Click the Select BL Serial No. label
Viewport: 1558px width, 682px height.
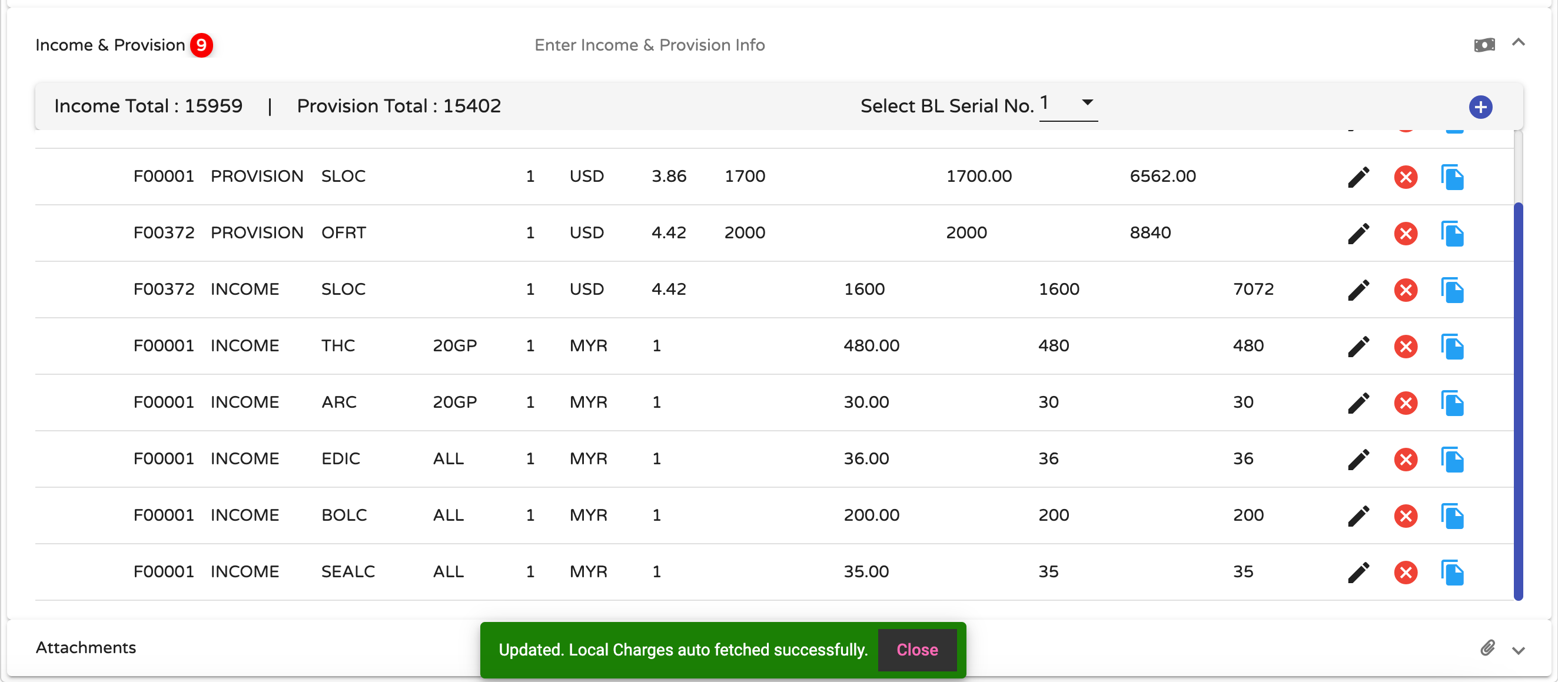(x=947, y=106)
